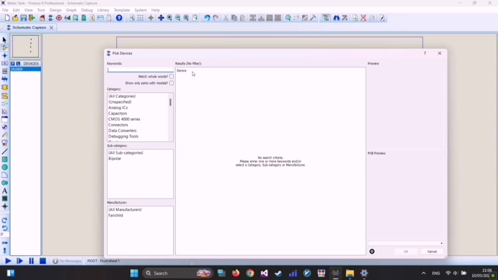Toggle the Match whole words checkbox
Screen dimensions: 498x280
[x=172, y=77]
